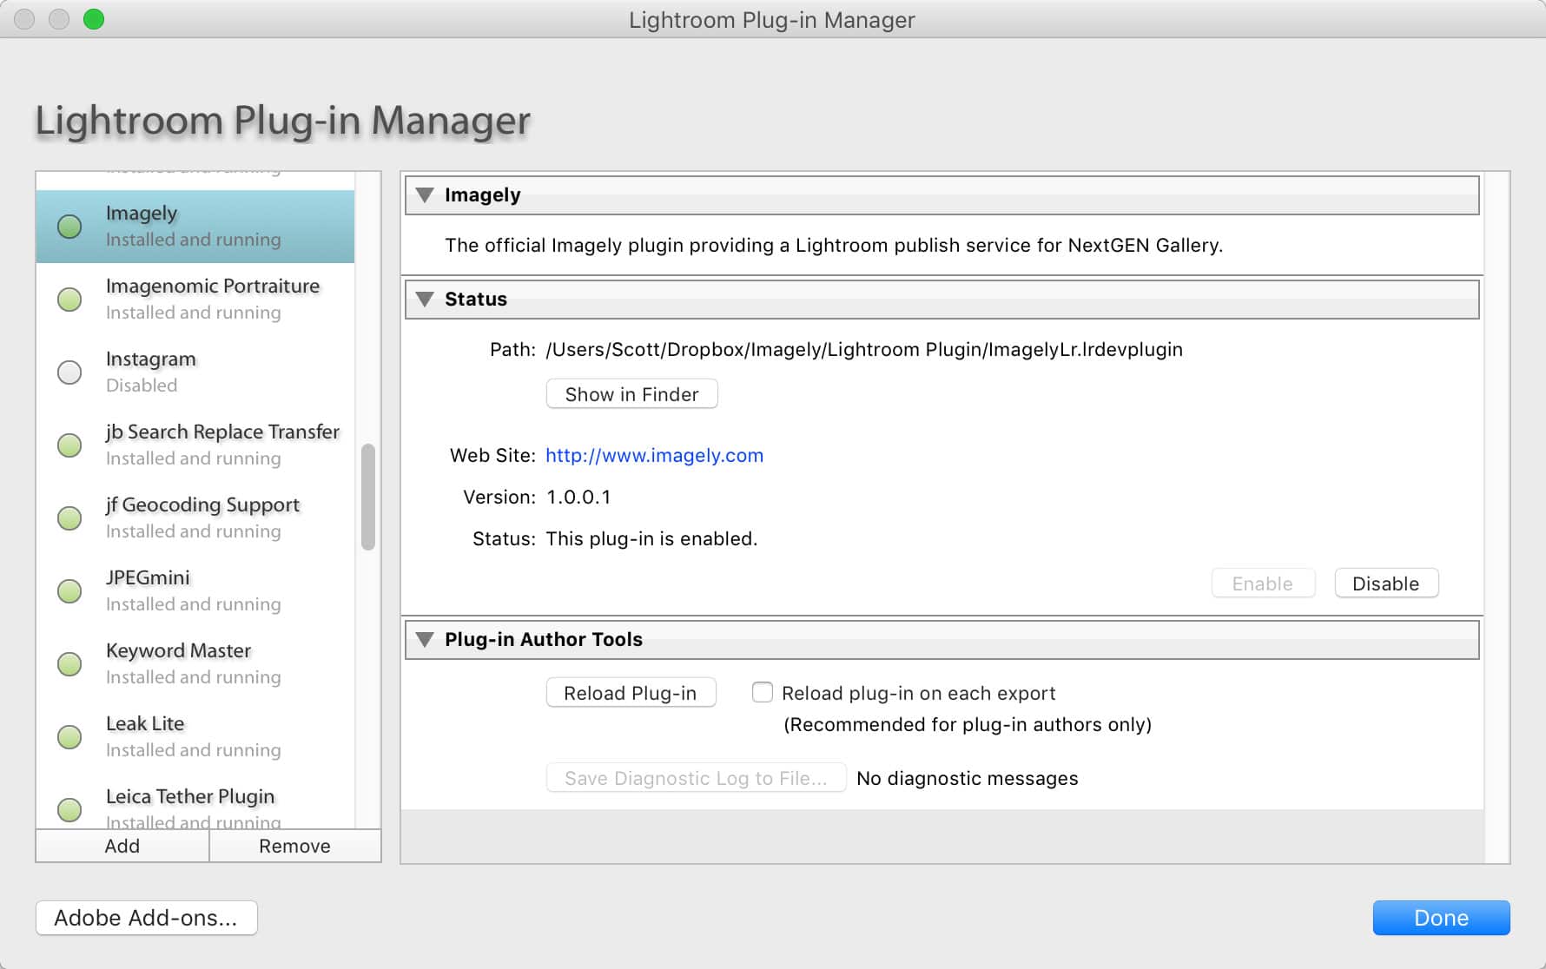Enable the Reload plug-in on each export checkbox

coord(762,692)
